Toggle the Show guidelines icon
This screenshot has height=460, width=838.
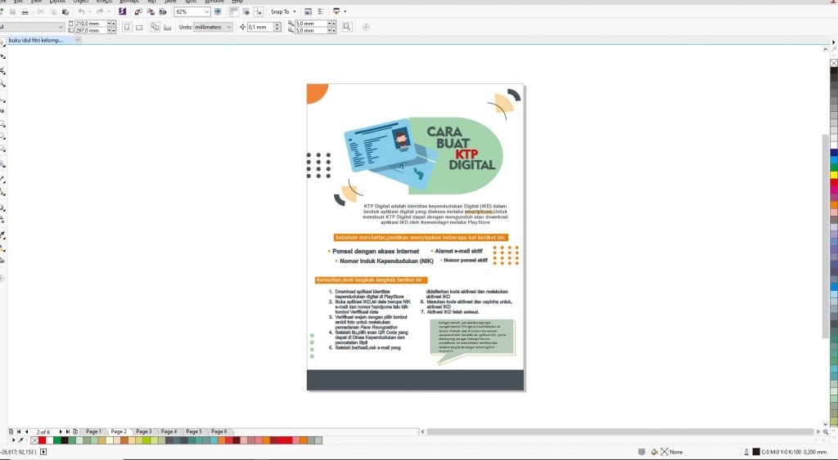258,11
